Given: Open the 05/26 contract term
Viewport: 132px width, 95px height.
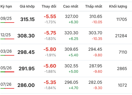Looking at the screenshot, I should (6, 68).
